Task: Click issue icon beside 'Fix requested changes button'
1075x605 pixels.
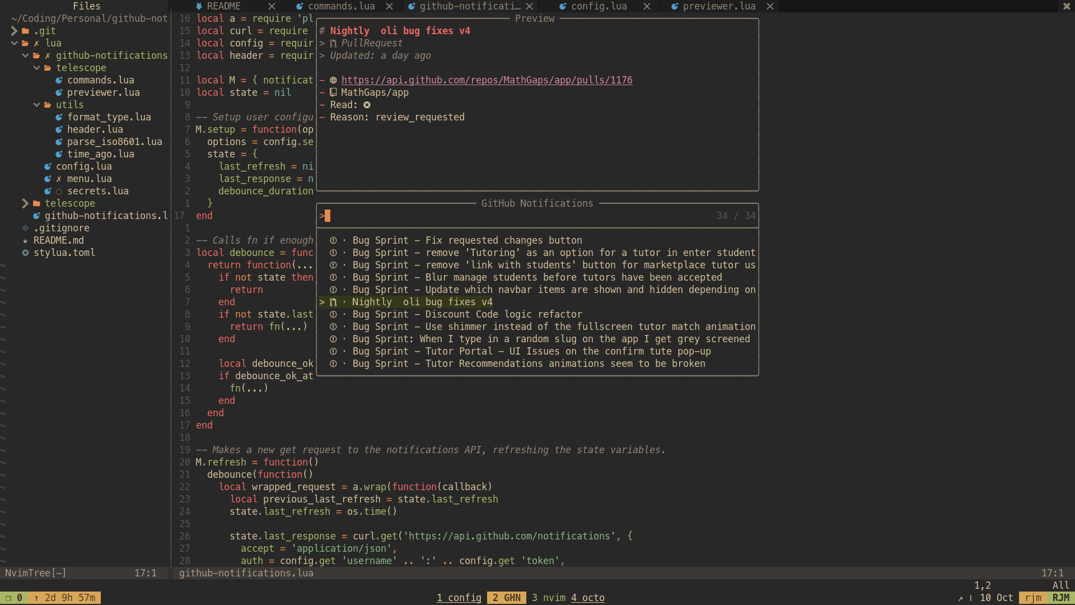Action: tap(333, 240)
